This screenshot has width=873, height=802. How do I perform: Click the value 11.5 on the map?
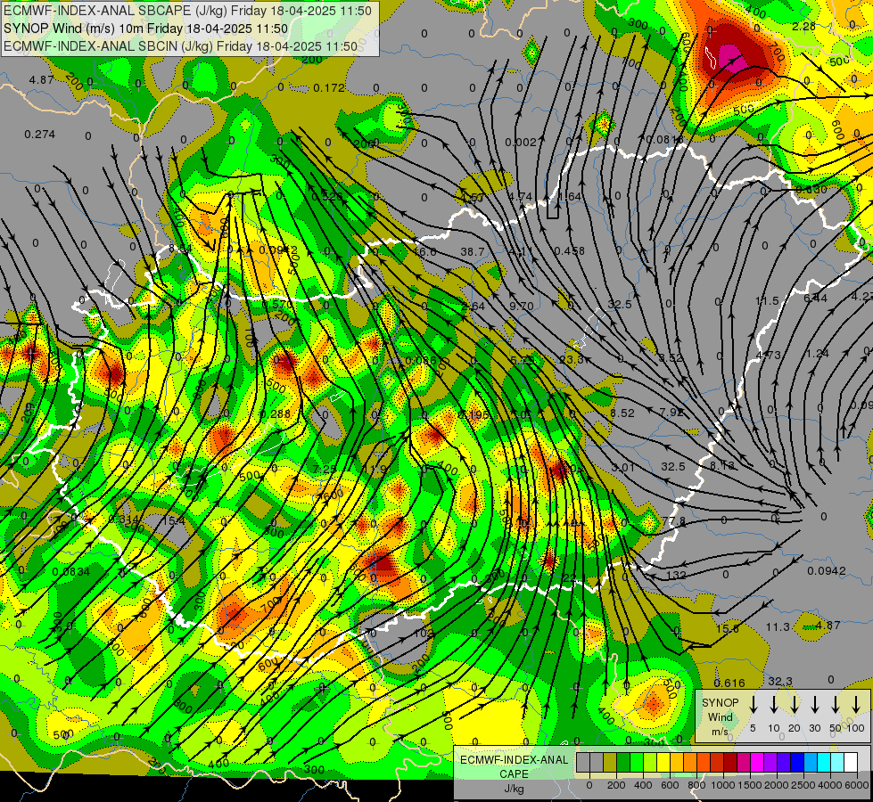[x=767, y=301]
